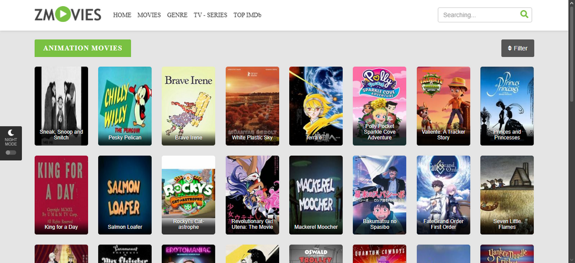
Task: Open the Oswald Trolley poster
Action: point(316,254)
